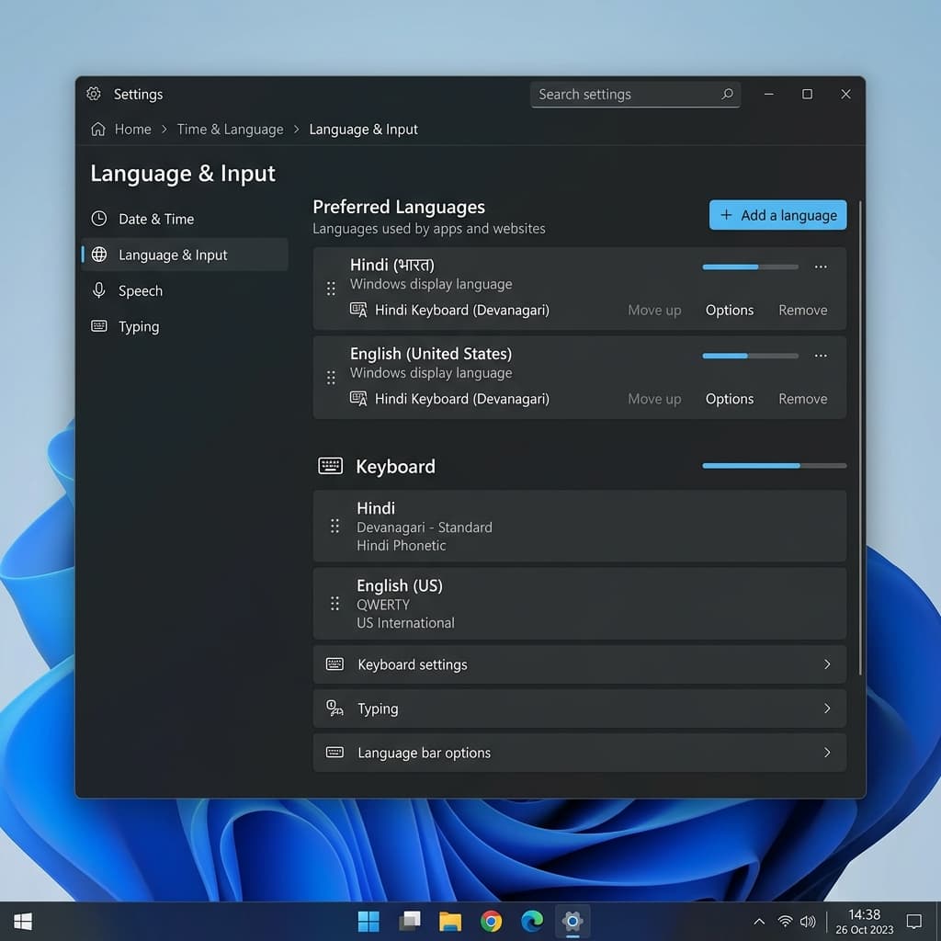The height and width of the screenshot is (941, 941).
Task: Open the notification center icon
Action: (x=914, y=921)
